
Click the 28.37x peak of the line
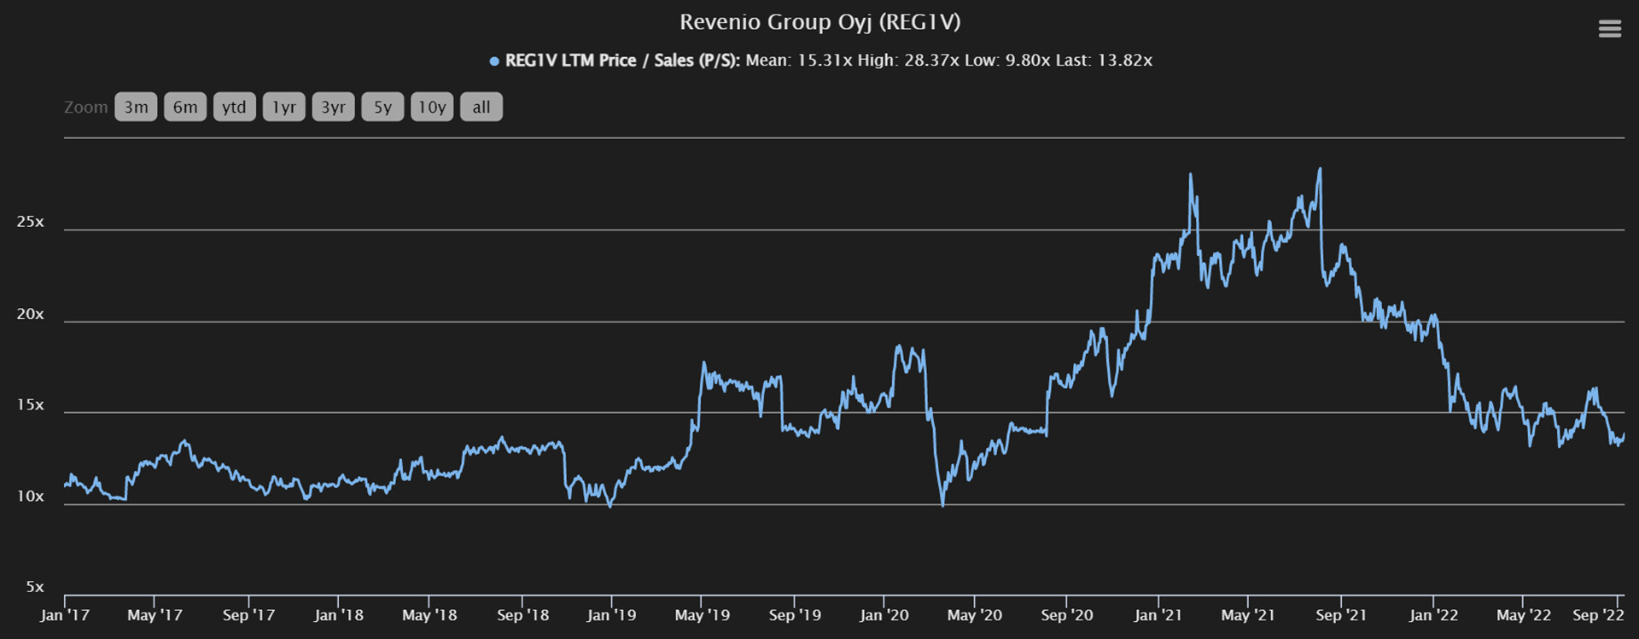1320,169
